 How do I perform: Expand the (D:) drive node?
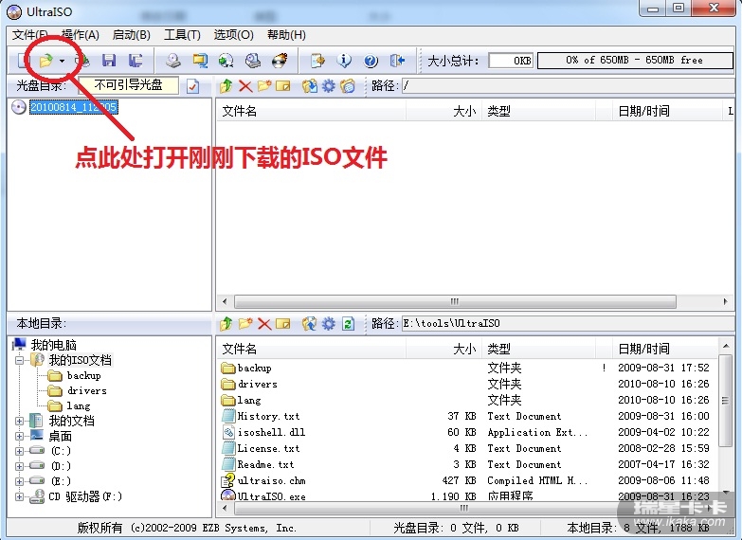tap(19, 467)
